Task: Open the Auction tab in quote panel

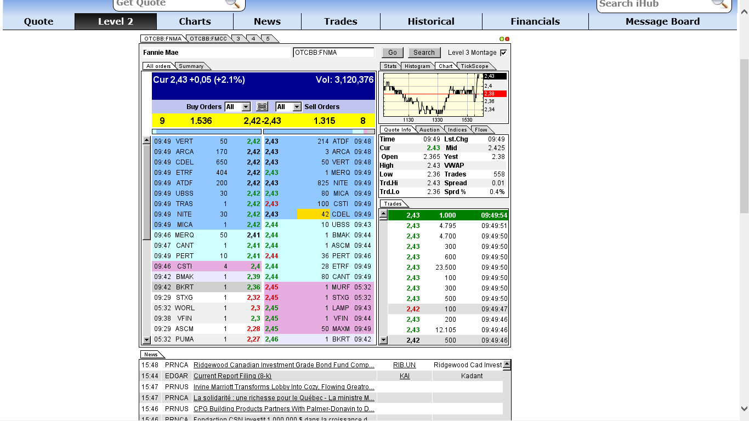Action: [429, 129]
